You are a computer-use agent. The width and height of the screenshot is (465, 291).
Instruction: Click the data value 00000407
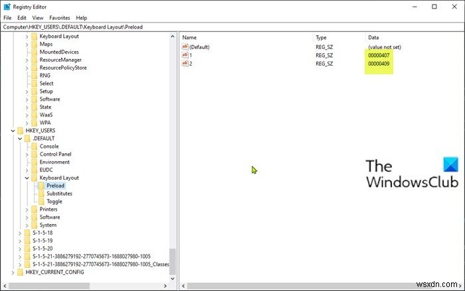pos(379,55)
